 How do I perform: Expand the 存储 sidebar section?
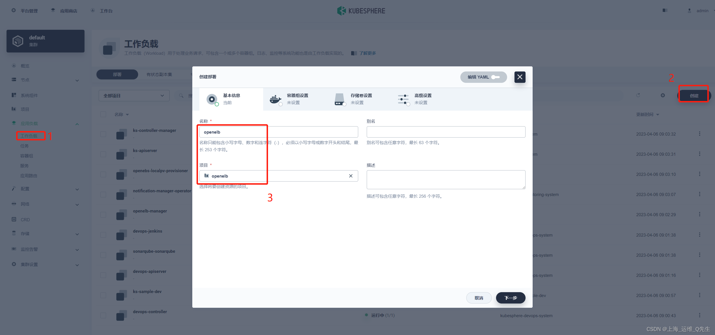point(45,234)
